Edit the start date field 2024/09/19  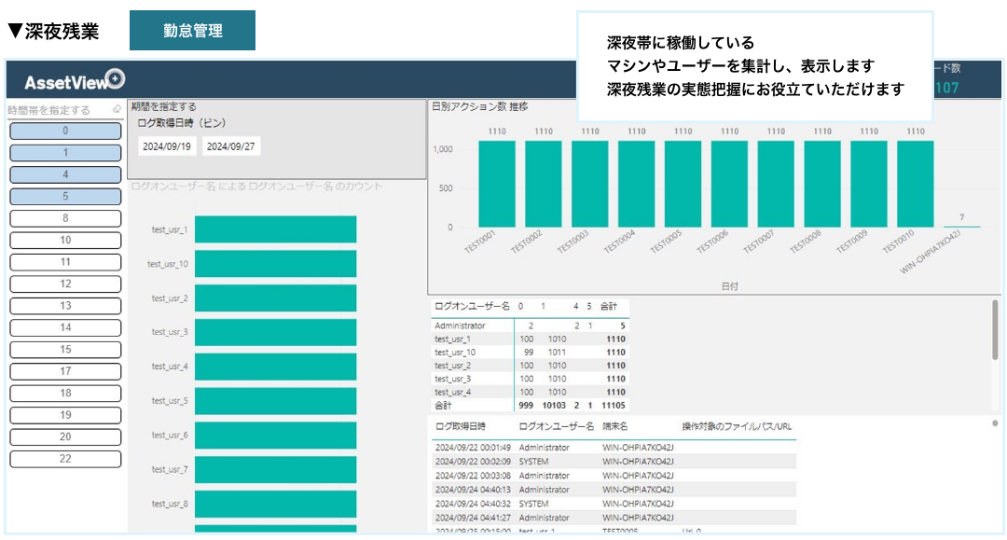167,146
